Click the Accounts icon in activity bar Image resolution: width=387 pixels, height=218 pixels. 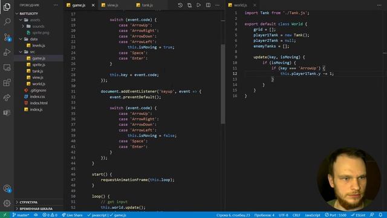pyautogui.click(x=7, y=188)
